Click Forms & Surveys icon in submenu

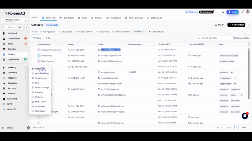click(x=33, y=88)
